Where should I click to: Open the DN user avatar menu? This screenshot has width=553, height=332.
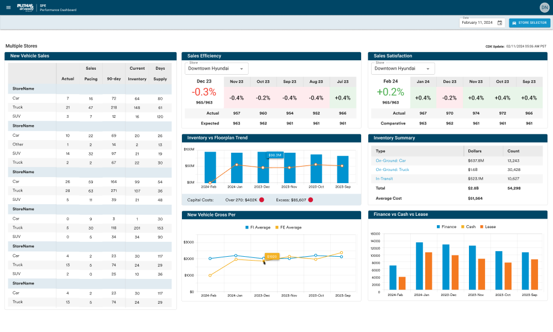point(544,7)
